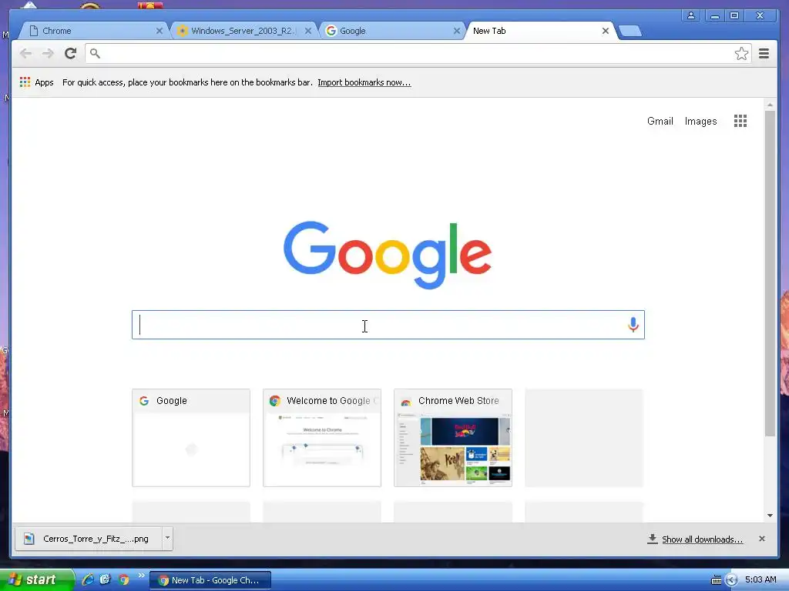Launch Internet Explorer from quick launch
Image resolution: width=789 pixels, height=591 pixels.
click(88, 579)
